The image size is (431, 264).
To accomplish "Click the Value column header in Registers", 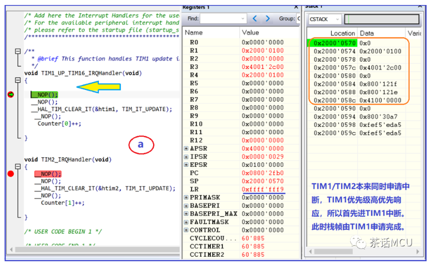I will click(x=270, y=33).
